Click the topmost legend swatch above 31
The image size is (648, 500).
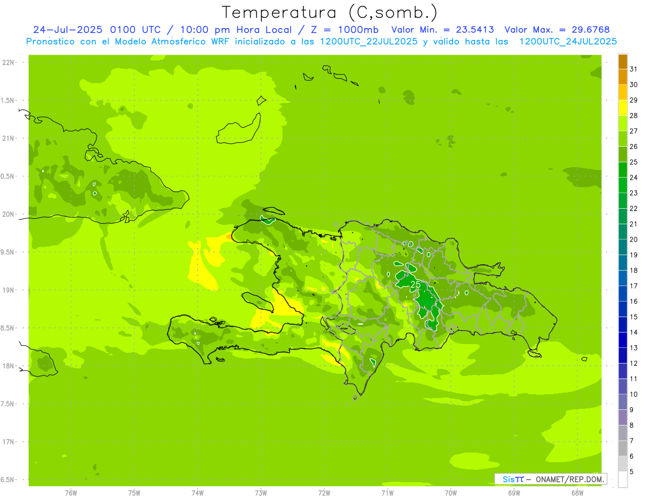(623, 61)
